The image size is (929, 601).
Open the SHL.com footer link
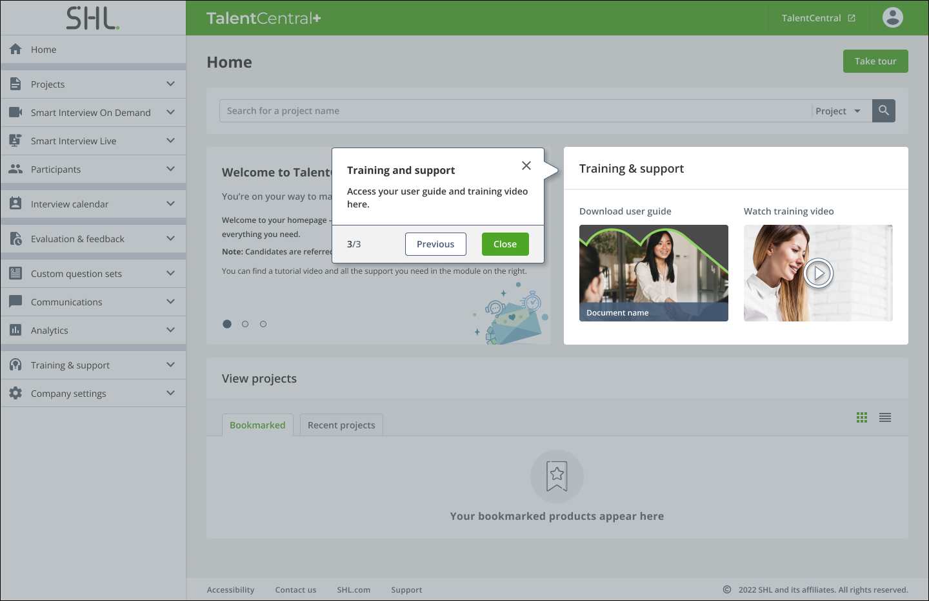[354, 590]
